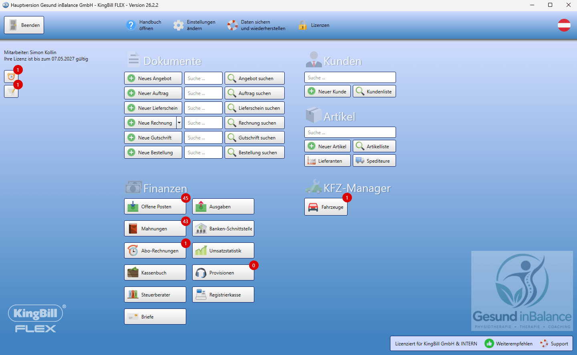
Task: Open Einstellungen ändern gear icon
Action: (179, 25)
